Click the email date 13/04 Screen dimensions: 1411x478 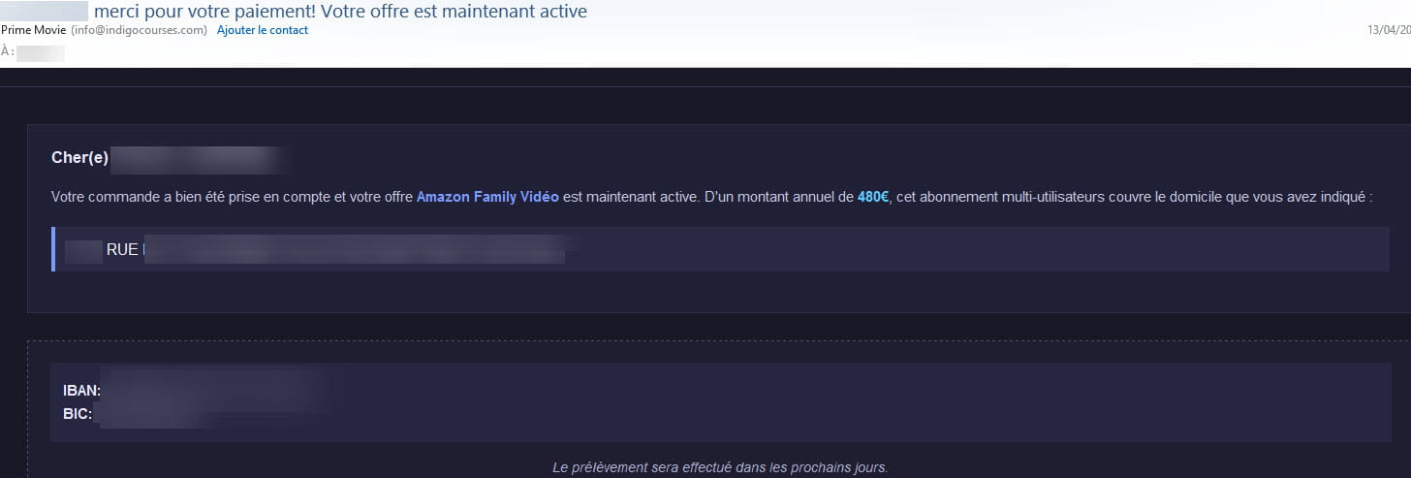1388,30
